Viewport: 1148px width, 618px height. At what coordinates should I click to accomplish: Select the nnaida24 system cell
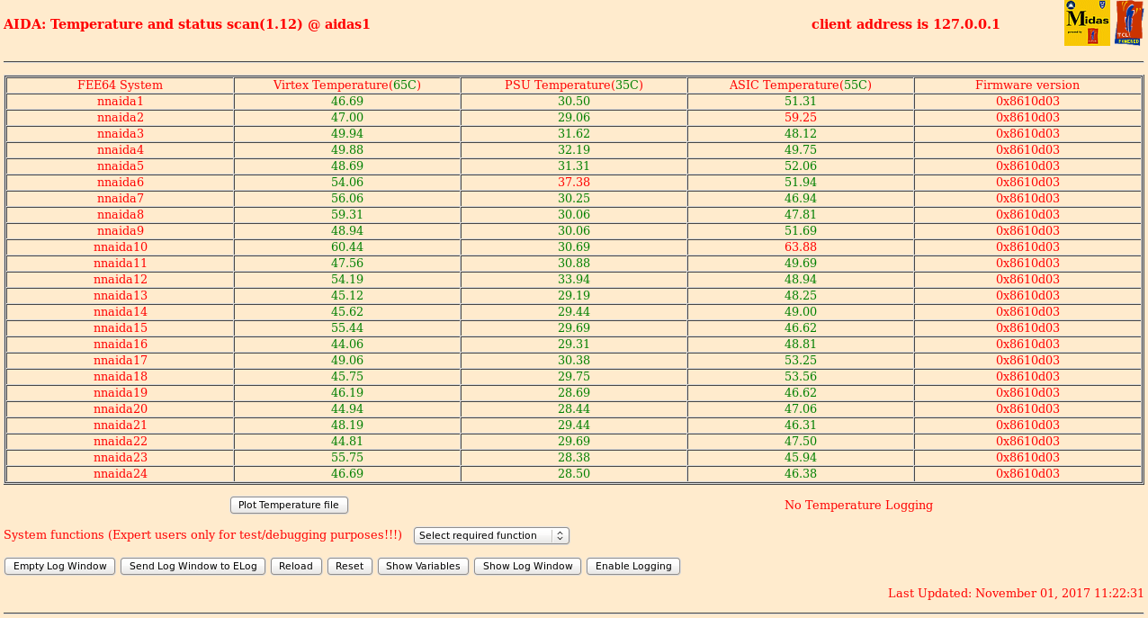click(x=121, y=474)
